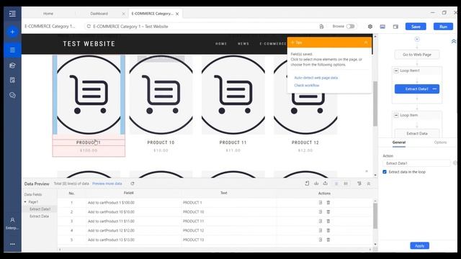This screenshot has width=461, height=259.
Task: Collapse workflow panel double-chevron icon
Action: 454,42
